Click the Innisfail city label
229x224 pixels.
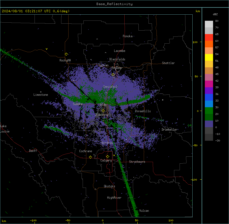[110, 87]
